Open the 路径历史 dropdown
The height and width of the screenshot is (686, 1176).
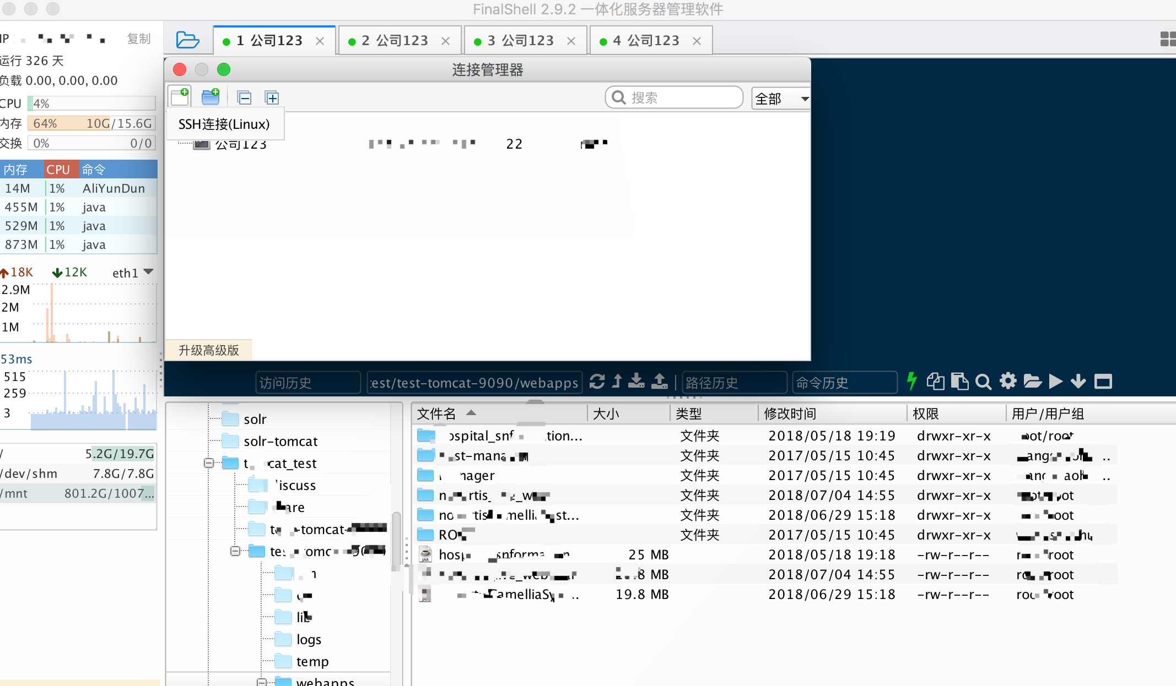734,382
